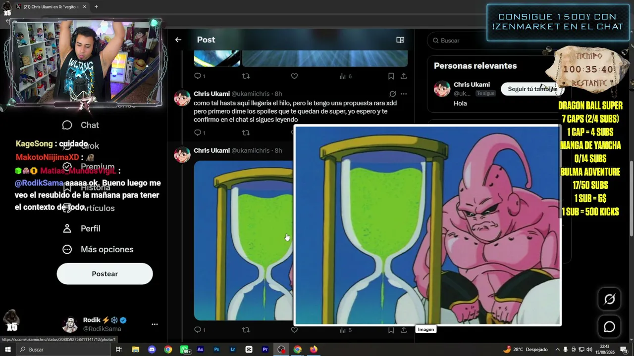The height and width of the screenshot is (356, 634).
Task: Open Firefox from the taskbar
Action: pos(314,350)
